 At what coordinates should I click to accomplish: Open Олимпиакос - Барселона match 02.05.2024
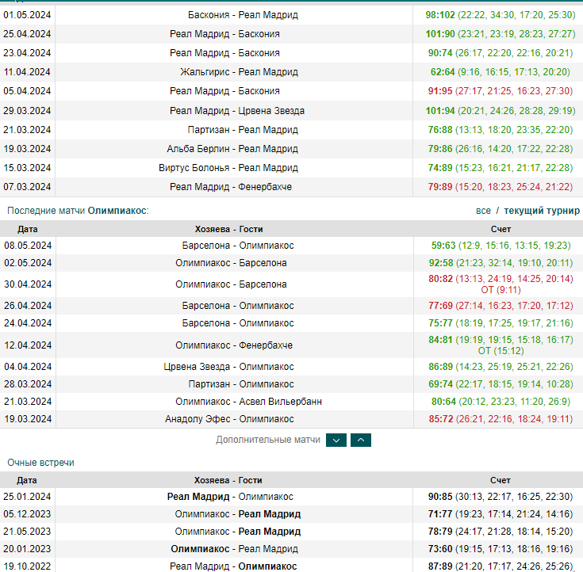[x=231, y=262]
